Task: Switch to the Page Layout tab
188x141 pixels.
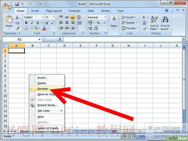Action: pyautogui.click(x=54, y=11)
